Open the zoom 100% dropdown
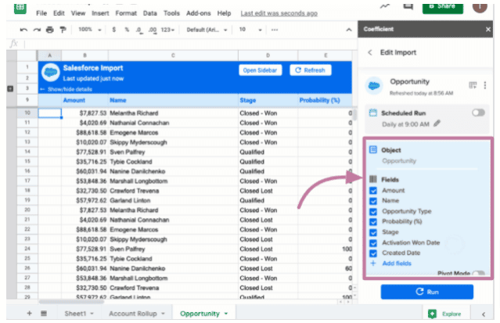 pyautogui.click(x=90, y=30)
